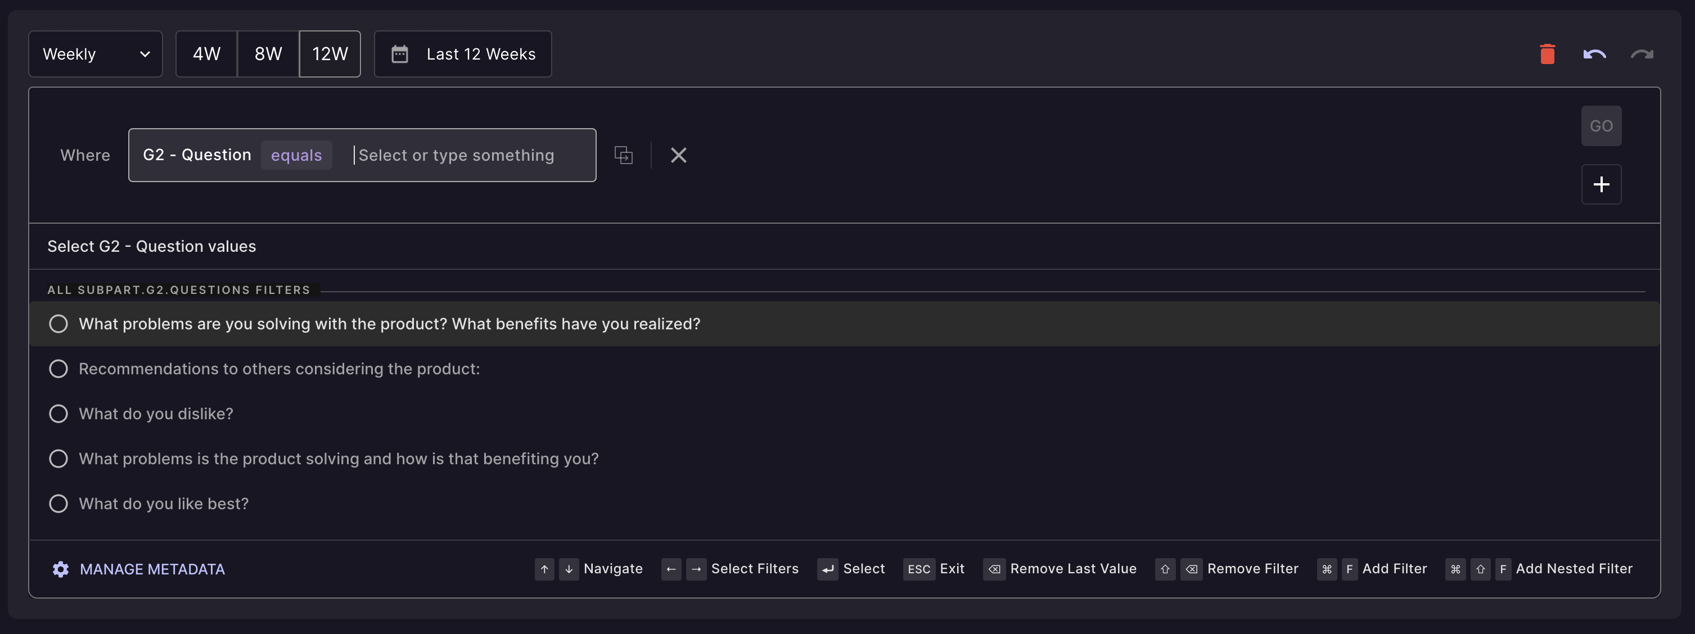The height and width of the screenshot is (634, 1695).
Task: Click the 'Select or type something' input
Action: [x=461, y=155]
